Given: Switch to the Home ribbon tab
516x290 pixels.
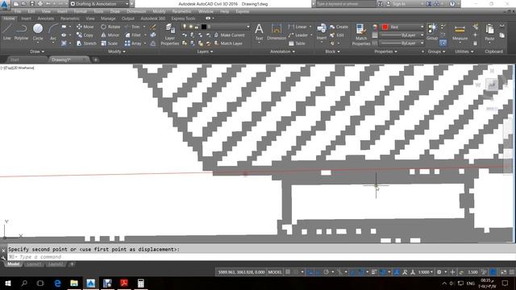Looking at the screenshot, I should coord(9,19).
